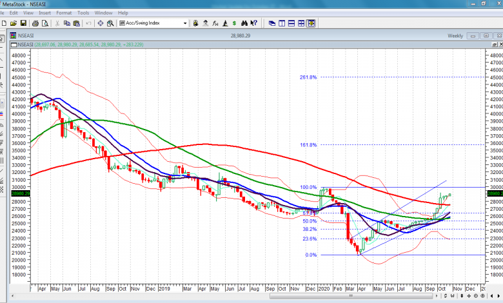This screenshot has height=303, width=503.
Task: Open the Expert Advisor icon
Action: [205, 23]
